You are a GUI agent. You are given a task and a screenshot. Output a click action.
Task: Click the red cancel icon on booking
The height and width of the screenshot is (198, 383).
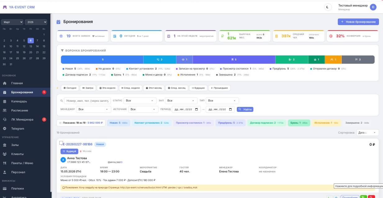pyautogui.click(x=371, y=197)
